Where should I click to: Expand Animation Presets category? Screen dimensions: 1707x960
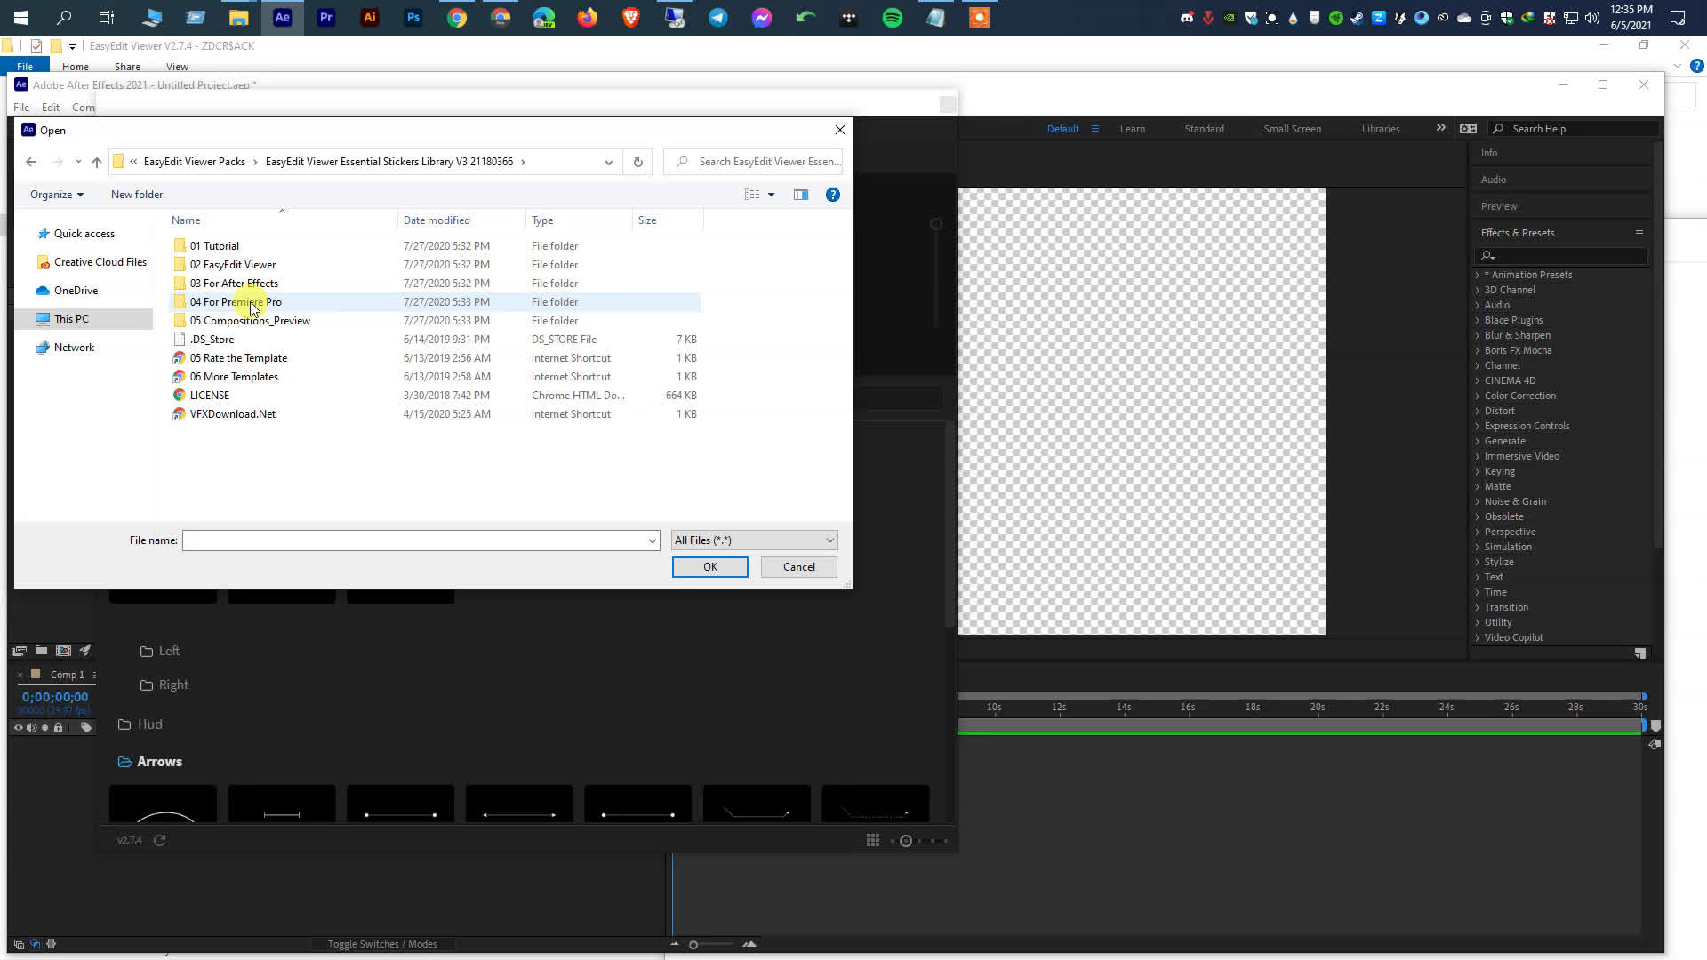coord(1478,275)
